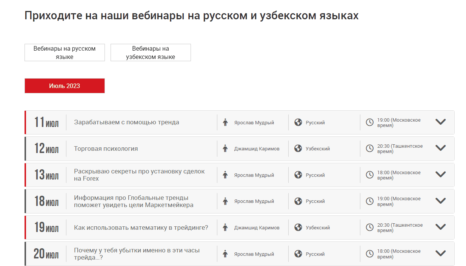Click person icon in 19 июл row

click(x=225, y=227)
